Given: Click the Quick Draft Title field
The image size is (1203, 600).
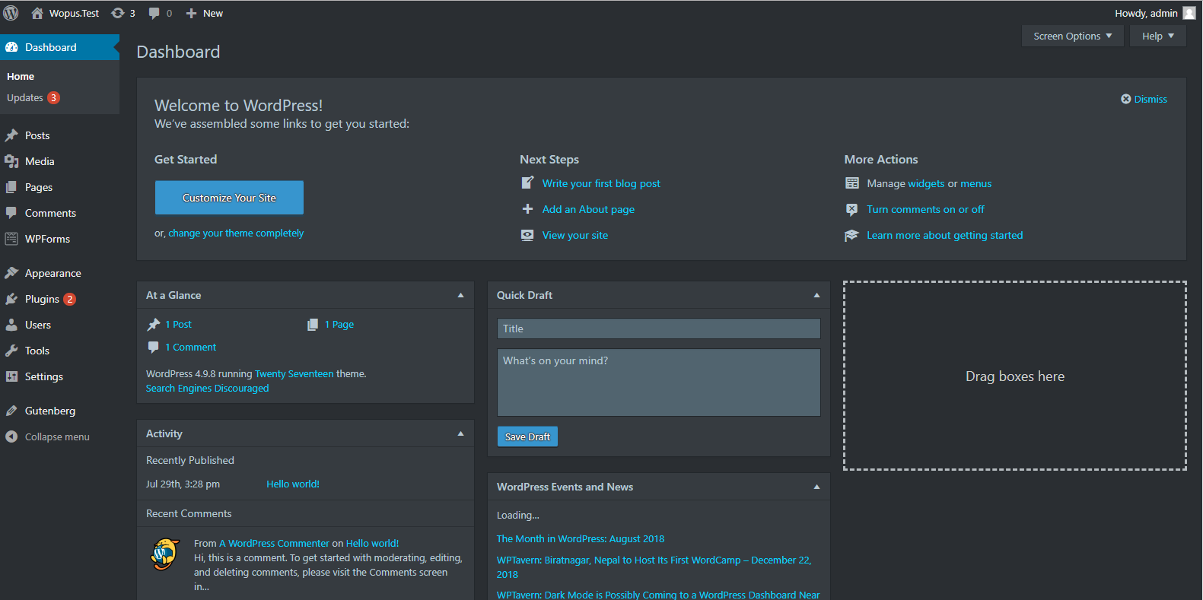Looking at the screenshot, I should [x=658, y=329].
